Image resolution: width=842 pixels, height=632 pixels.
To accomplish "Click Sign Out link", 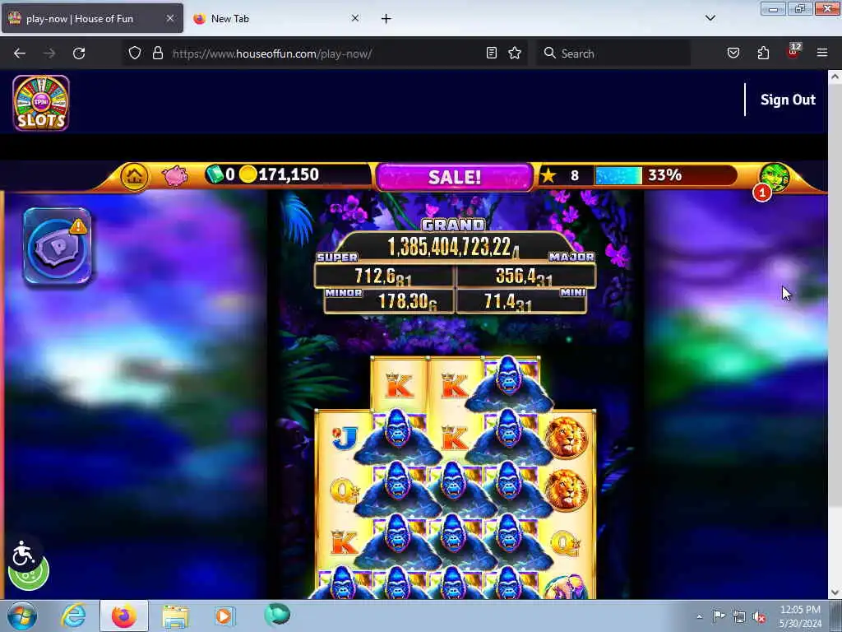I will (788, 100).
